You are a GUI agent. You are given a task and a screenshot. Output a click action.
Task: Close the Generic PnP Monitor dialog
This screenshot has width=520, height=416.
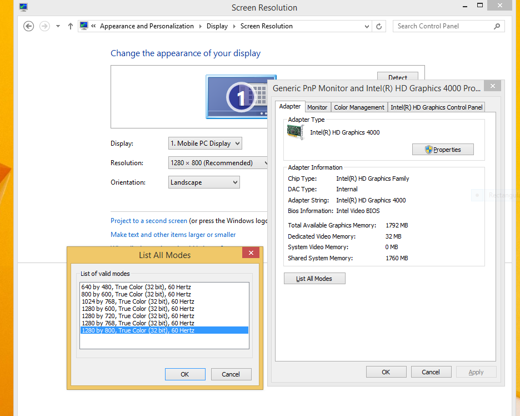click(492, 86)
